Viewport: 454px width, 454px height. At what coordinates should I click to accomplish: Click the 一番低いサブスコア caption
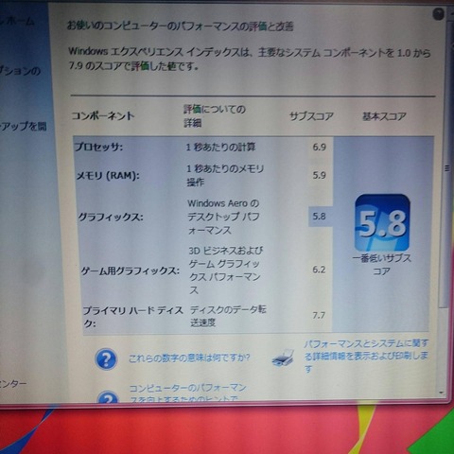pos(382,265)
